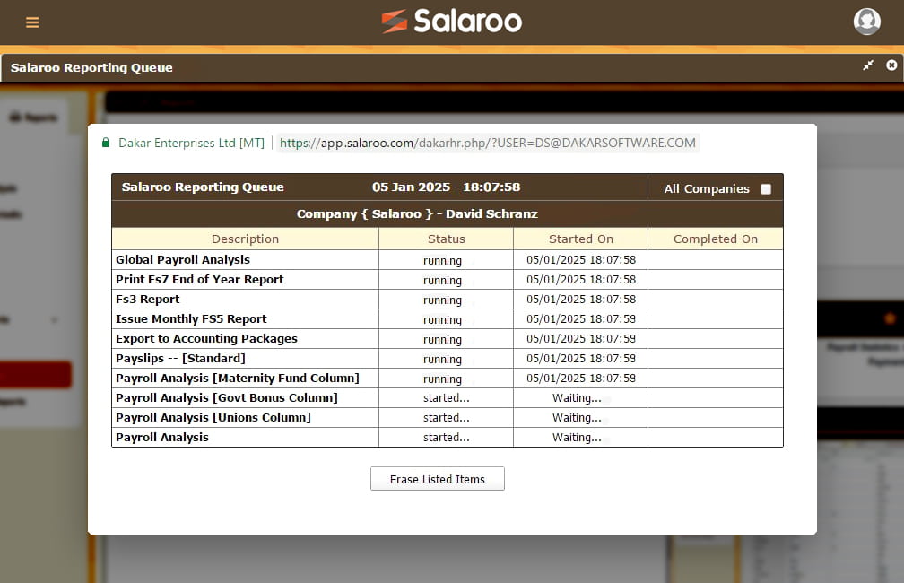Click the green secure padlock icon
Image resolution: width=904 pixels, height=583 pixels.
[x=106, y=143]
